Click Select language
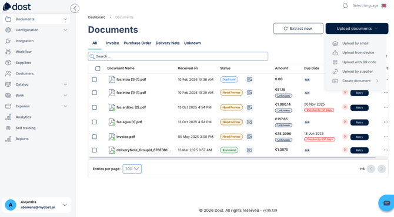The image size is (394, 217). 365,5
